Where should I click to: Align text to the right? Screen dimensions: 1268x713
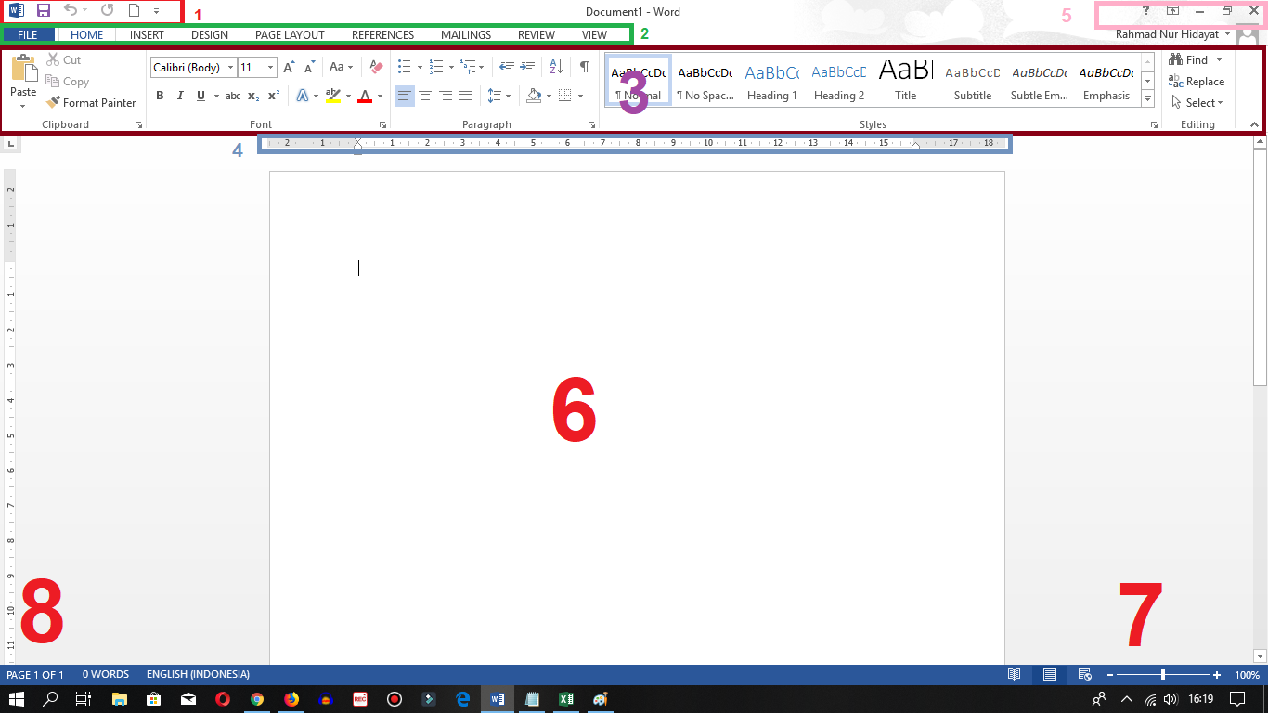[x=446, y=96]
